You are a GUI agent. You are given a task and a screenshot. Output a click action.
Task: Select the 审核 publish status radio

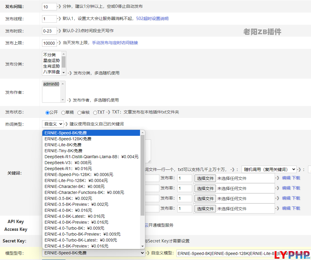coord(79,113)
